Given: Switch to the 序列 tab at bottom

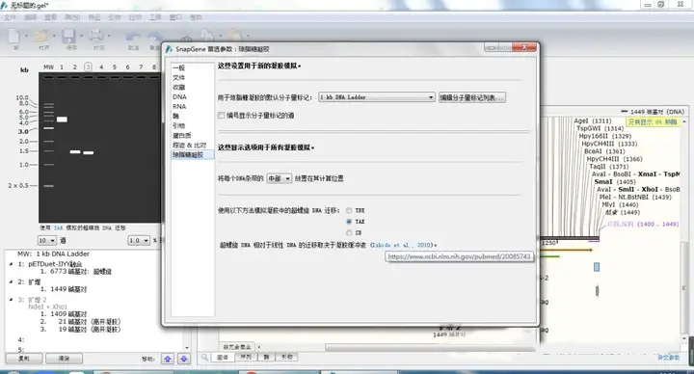Looking at the screenshot, I should click(245, 357).
